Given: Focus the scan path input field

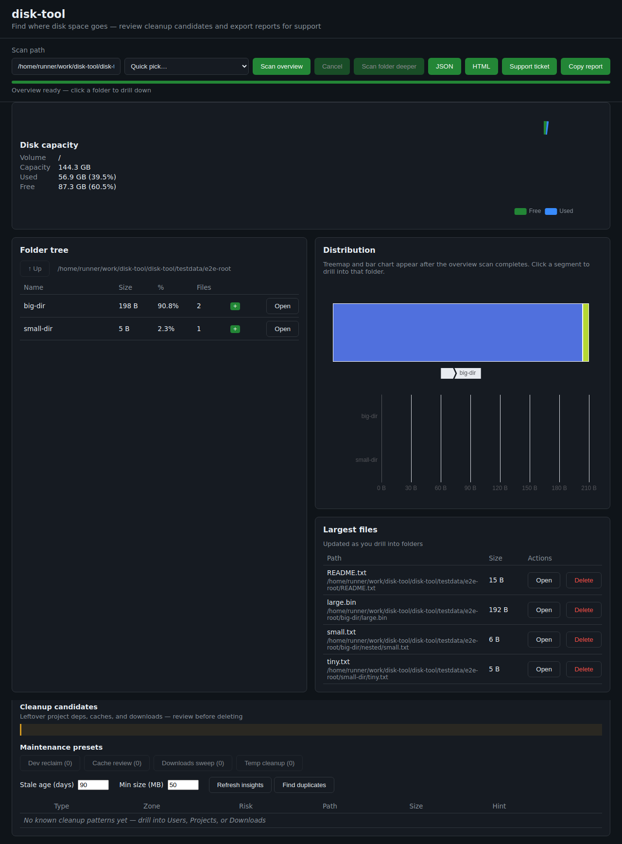Looking at the screenshot, I should (66, 67).
